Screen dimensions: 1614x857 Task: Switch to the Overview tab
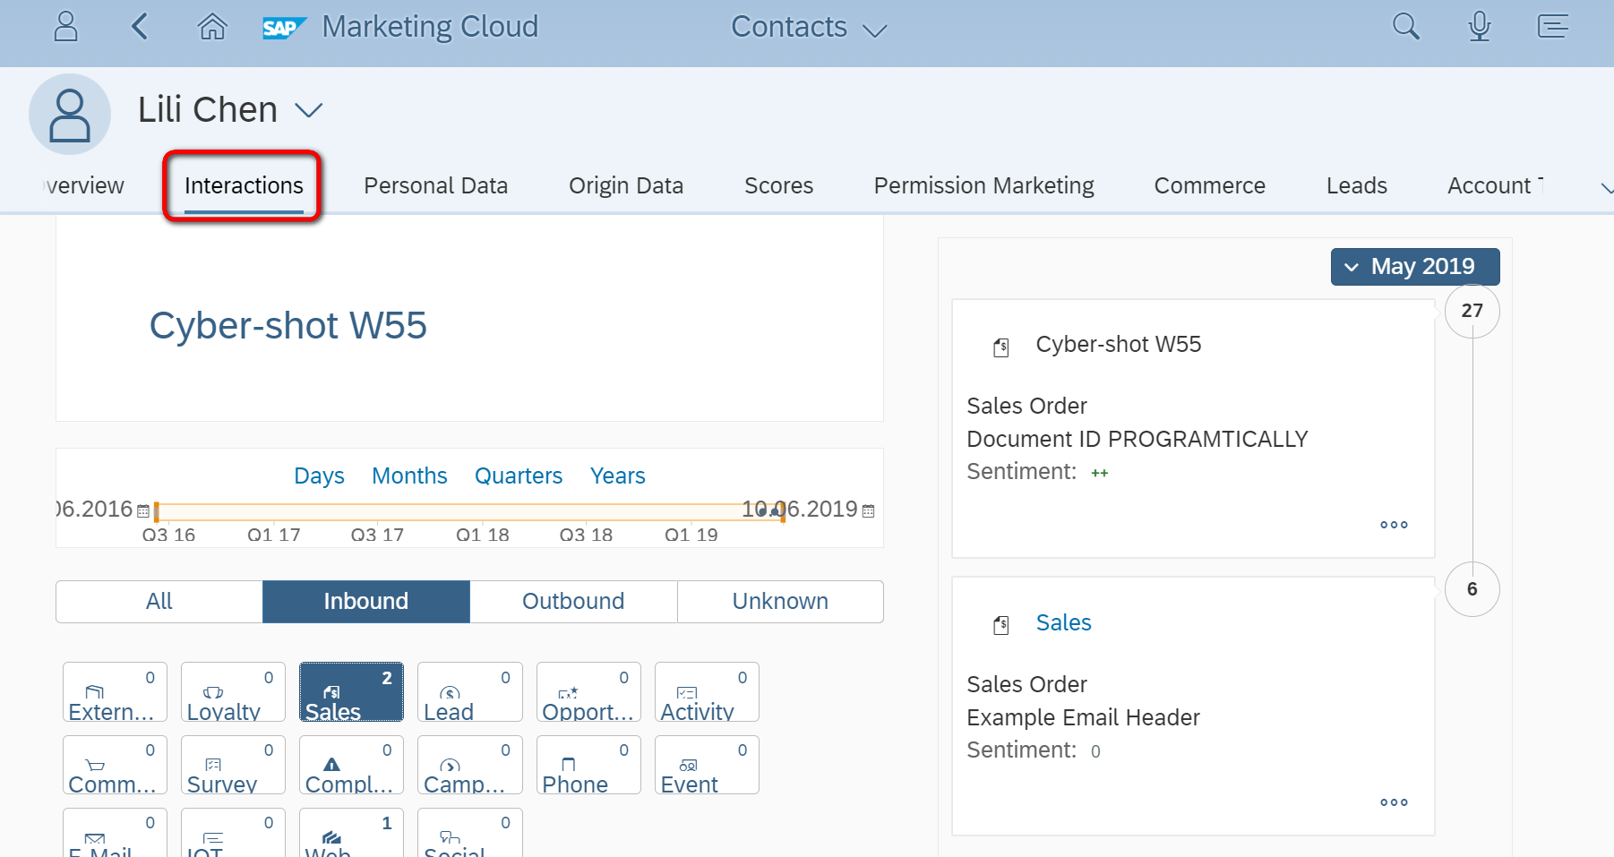pyautogui.click(x=85, y=185)
